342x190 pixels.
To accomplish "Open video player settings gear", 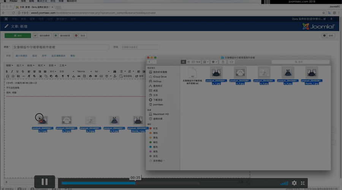I will (294, 183).
